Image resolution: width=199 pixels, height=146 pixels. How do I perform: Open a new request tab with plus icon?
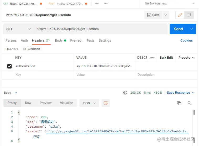click(97, 3)
